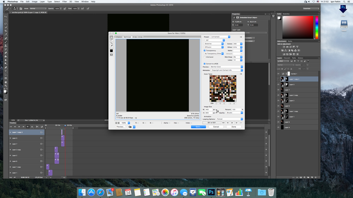Toggle the Convert to sRGB checkbox
The width and height of the screenshot is (353, 198).
tap(204, 64)
